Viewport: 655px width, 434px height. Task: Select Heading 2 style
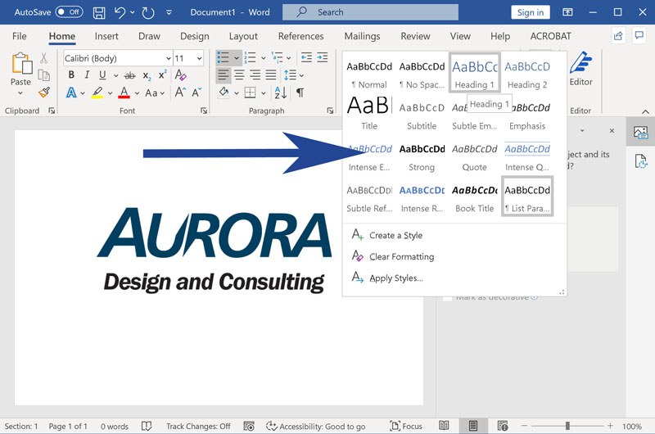click(527, 75)
